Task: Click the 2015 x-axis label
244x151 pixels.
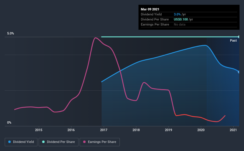Action: (39, 130)
